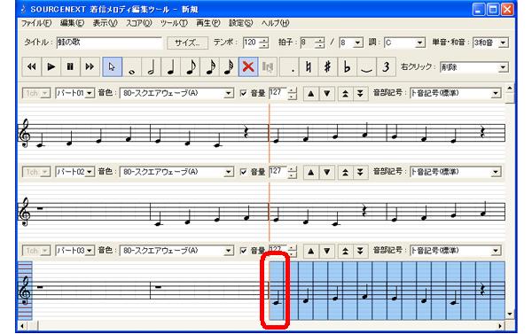Click the パート01 音量 spinner arrows
532x334 pixels.
coord(292,93)
